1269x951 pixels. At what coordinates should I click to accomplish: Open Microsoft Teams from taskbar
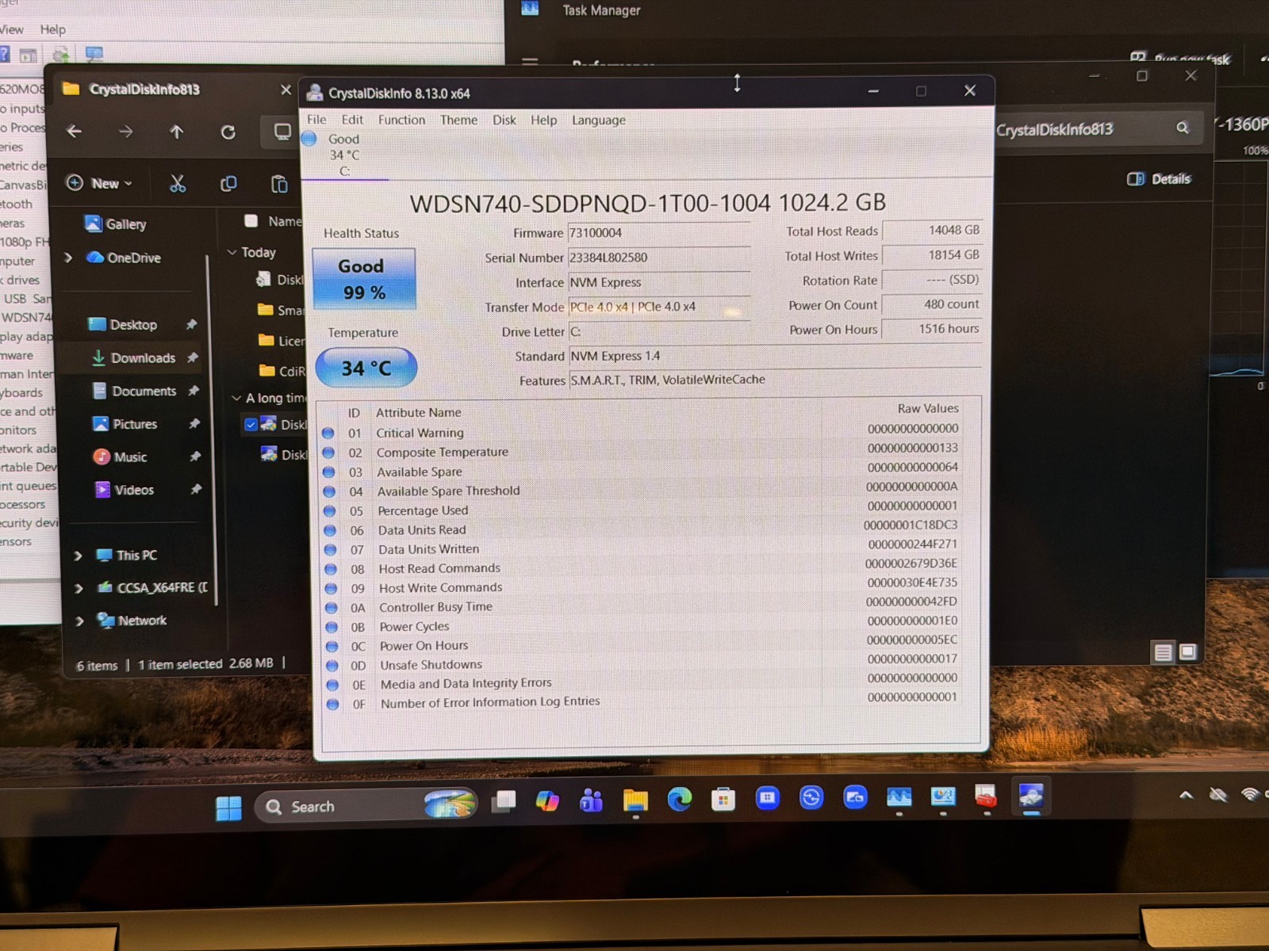coord(591,801)
